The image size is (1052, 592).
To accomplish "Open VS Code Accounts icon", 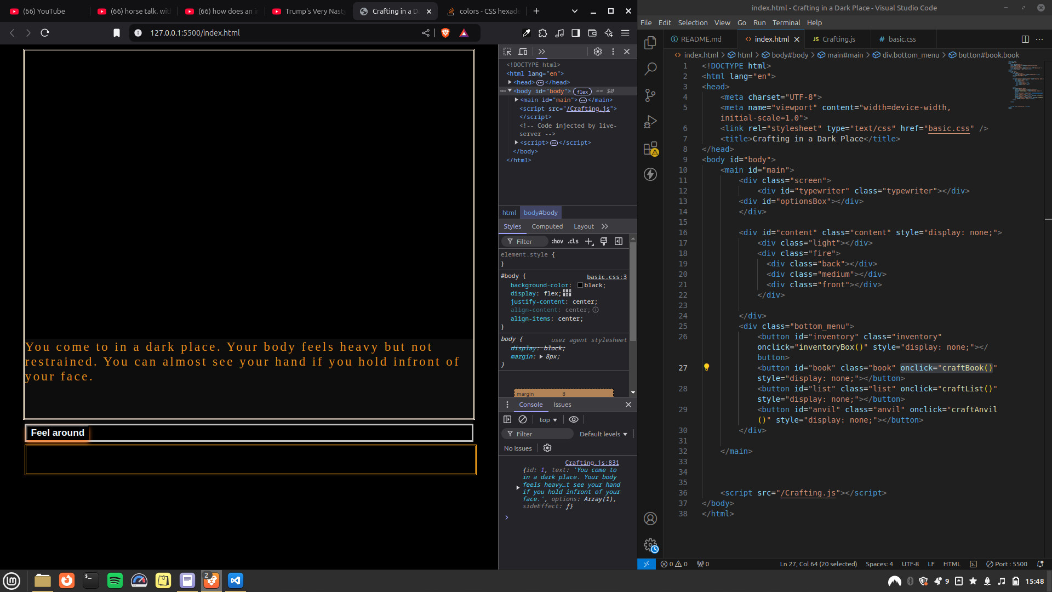I will [x=650, y=519].
